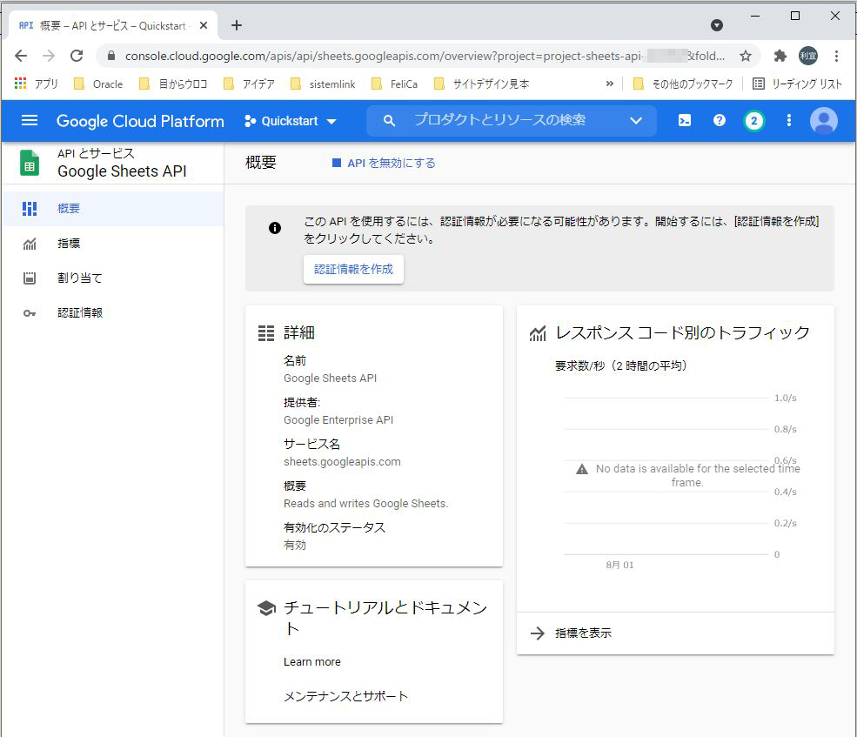The height and width of the screenshot is (737, 857).
Task: Open the Google account avatar in top bar
Action: click(824, 121)
